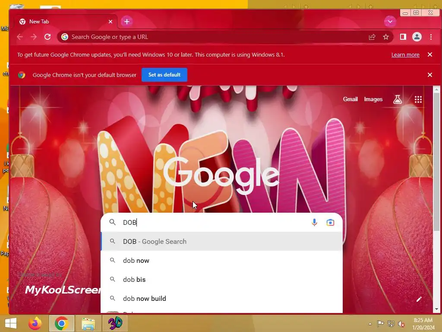
Task: Launch Firefox from the taskbar
Action: click(x=35, y=323)
